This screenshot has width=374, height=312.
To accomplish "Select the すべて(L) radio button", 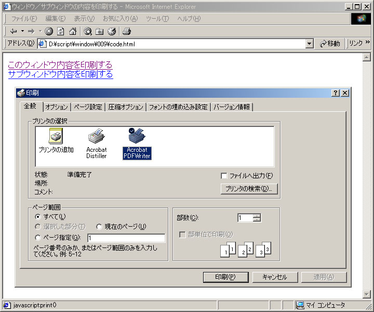I will click(x=38, y=217).
